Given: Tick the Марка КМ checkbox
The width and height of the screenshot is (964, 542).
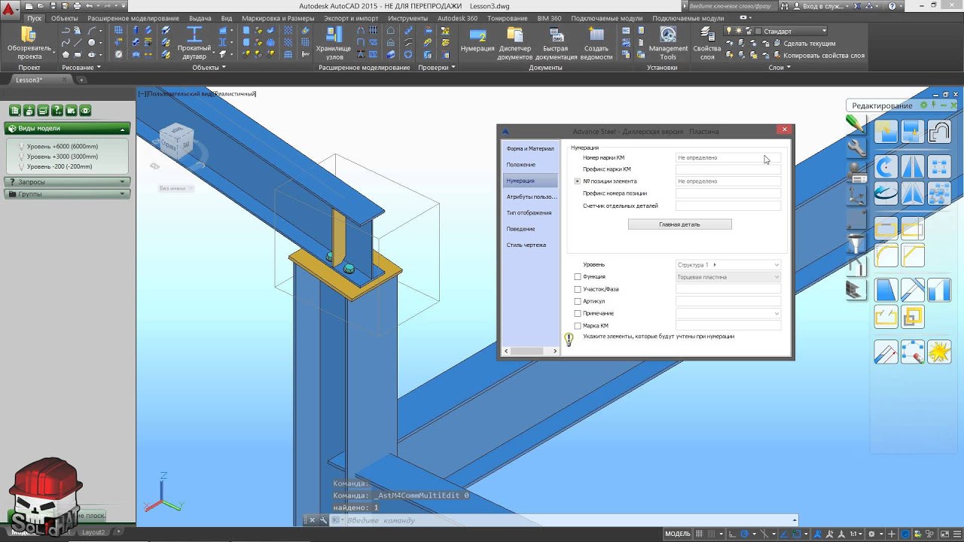Looking at the screenshot, I should pyautogui.click(x=578, y=326).
